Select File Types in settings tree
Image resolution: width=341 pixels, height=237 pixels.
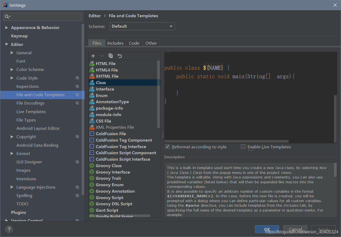pos(26,120)
